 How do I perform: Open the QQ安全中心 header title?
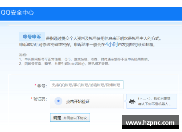(17, 12)
